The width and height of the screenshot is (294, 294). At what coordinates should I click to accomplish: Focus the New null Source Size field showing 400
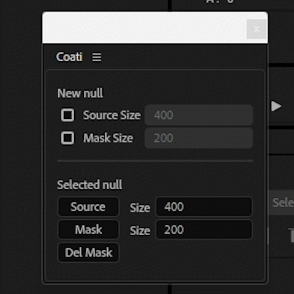point(199,115)
